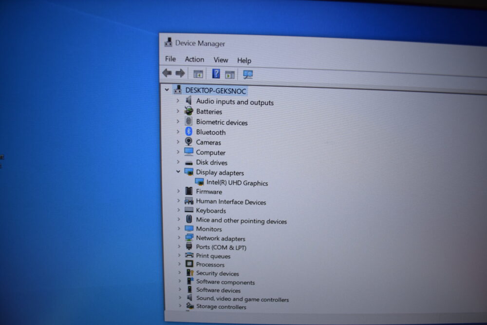Click the Human Interface Devices icon
This screenshot has height=325, width=487.
[x=189, y=201]
